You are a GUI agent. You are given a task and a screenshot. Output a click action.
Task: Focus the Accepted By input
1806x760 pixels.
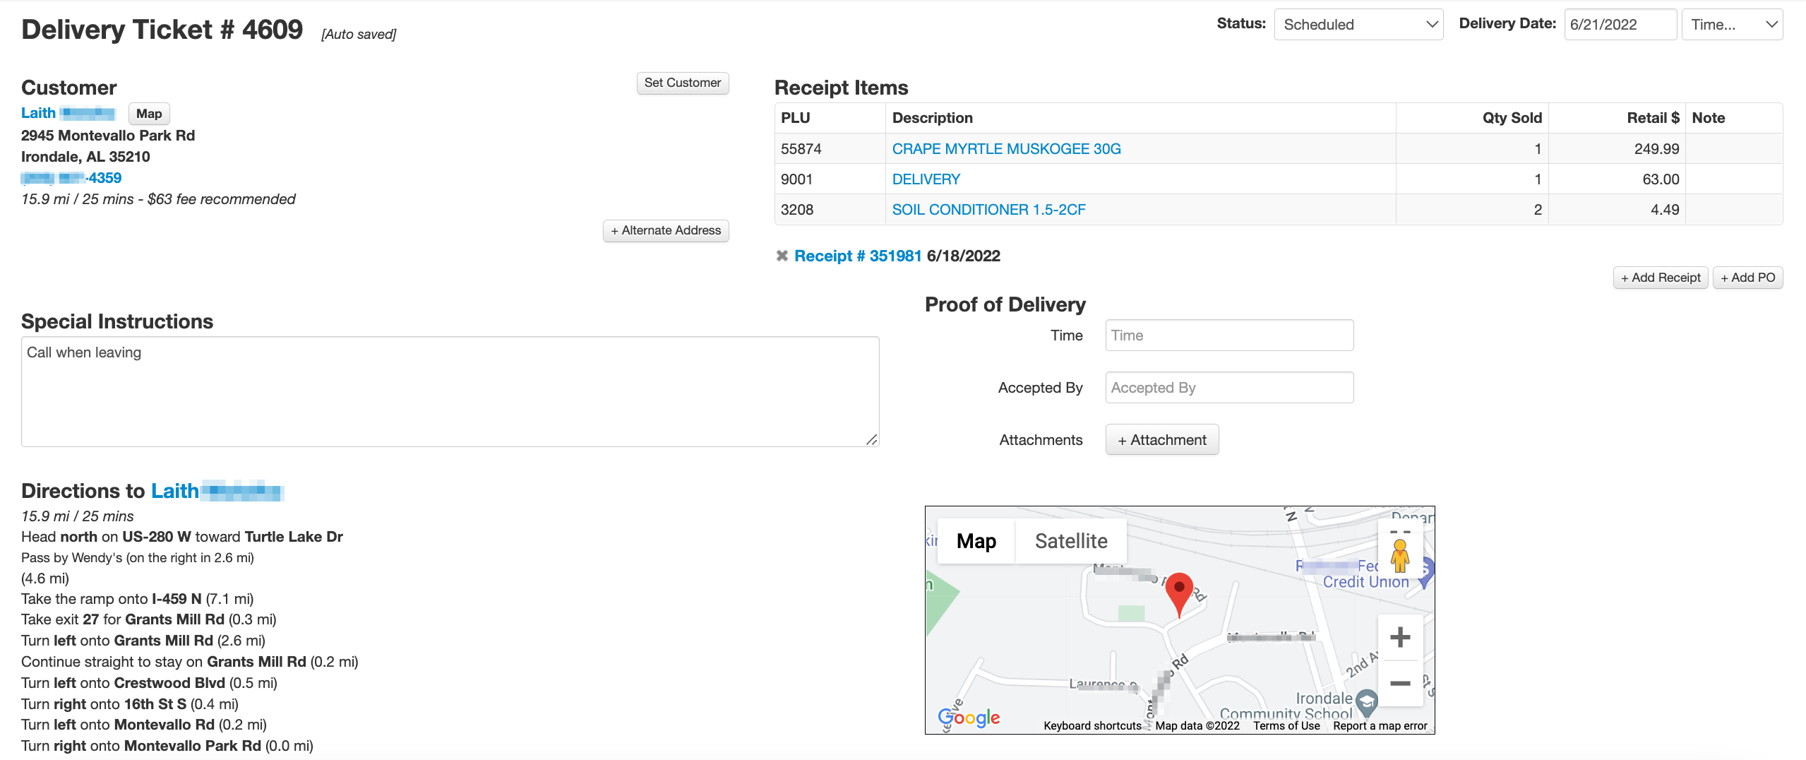pyautogui.click(x=1228, y=388)
